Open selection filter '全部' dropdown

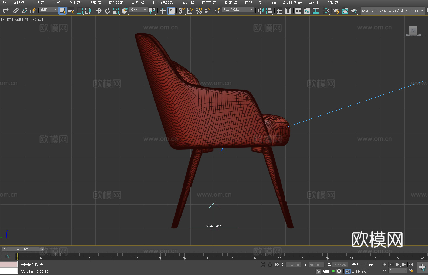pos(49,10)
